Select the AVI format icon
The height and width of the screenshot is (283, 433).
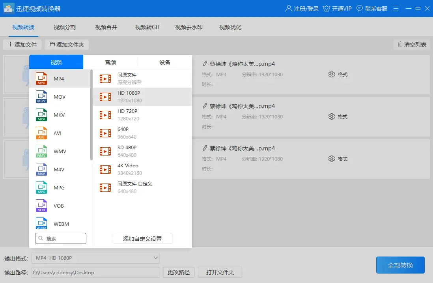click(x=41, y=133)
